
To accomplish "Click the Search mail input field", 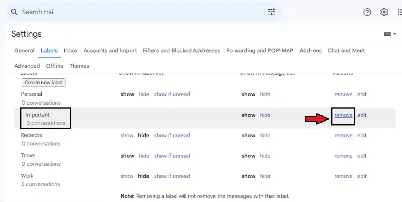I will [141, 12].
